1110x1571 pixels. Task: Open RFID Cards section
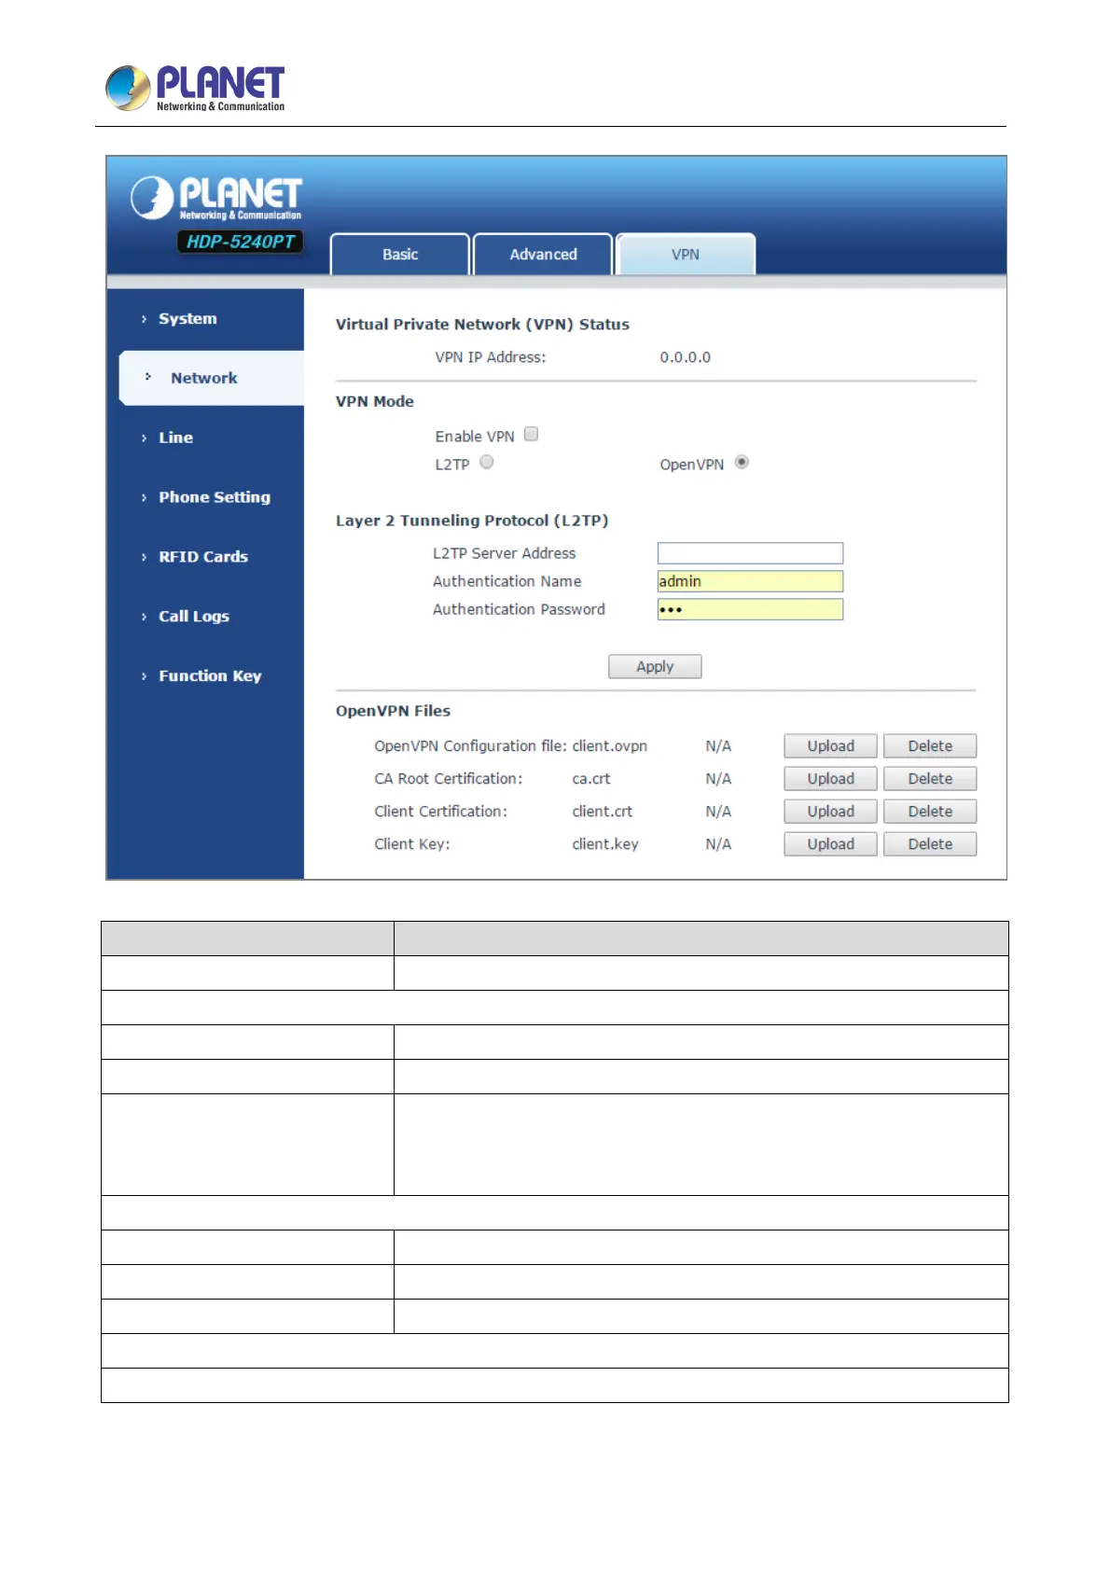[x=203, y=557]
